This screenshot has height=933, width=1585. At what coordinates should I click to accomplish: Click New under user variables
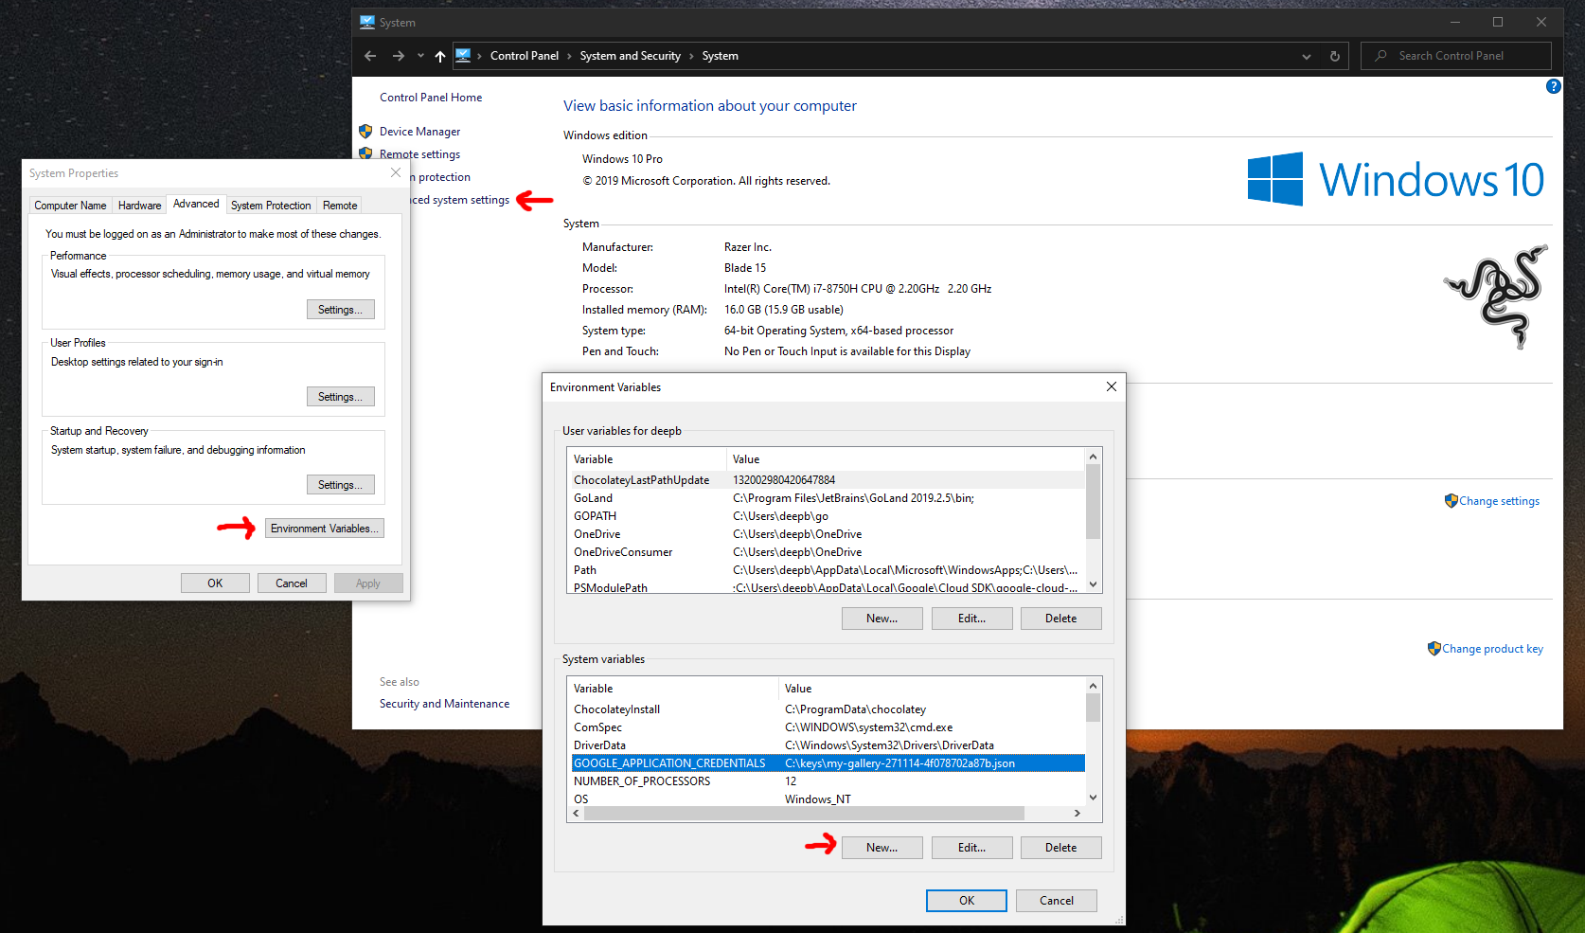click(x=882, y=619)
